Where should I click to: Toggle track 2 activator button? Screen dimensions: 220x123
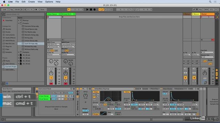coord(66,78)
